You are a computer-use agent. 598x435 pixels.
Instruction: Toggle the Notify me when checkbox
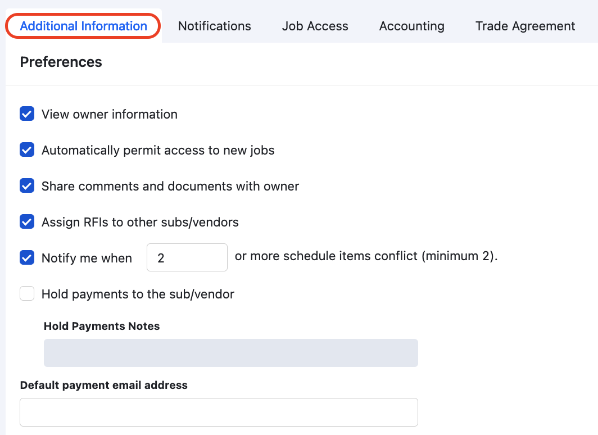[27, 257]
